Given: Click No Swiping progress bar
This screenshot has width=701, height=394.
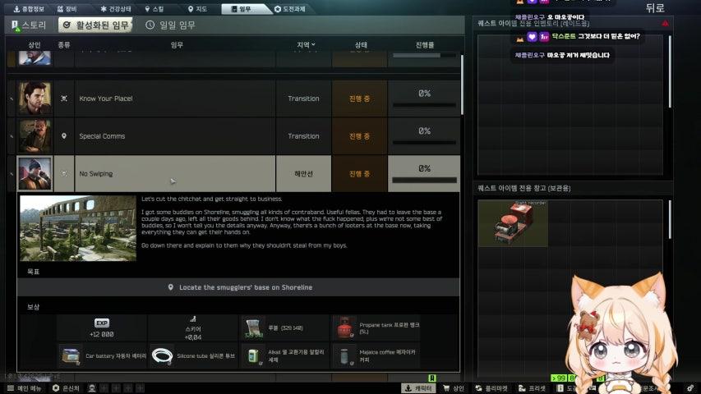Looking at the screenshot, I should [x=424, y=180].
